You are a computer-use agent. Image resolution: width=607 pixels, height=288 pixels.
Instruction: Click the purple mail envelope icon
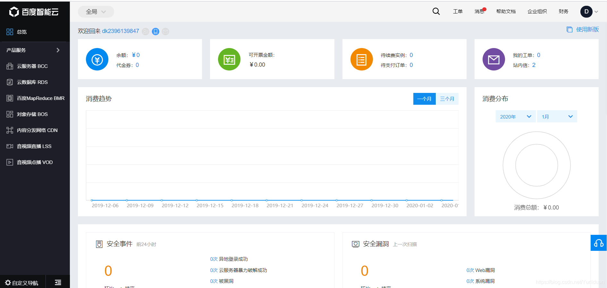(x=494, y=59)
